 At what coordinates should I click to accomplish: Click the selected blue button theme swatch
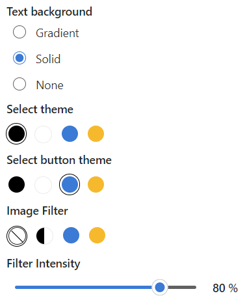(70, 185)
